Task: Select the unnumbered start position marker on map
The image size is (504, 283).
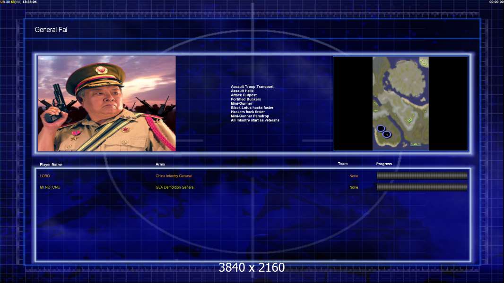Action: tap(381, 128)
